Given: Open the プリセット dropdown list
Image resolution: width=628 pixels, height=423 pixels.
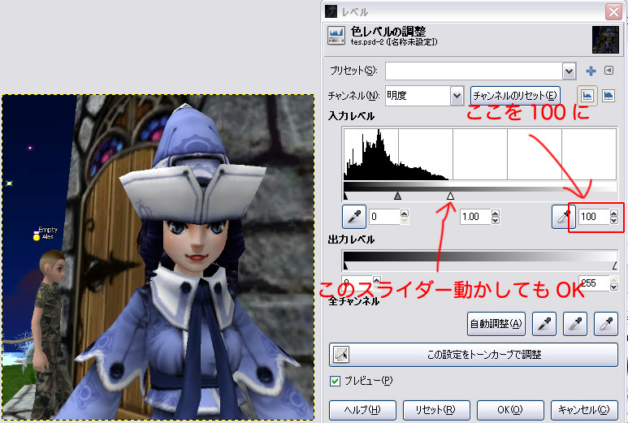Looking at the screenshot, I should pos(570,71).
